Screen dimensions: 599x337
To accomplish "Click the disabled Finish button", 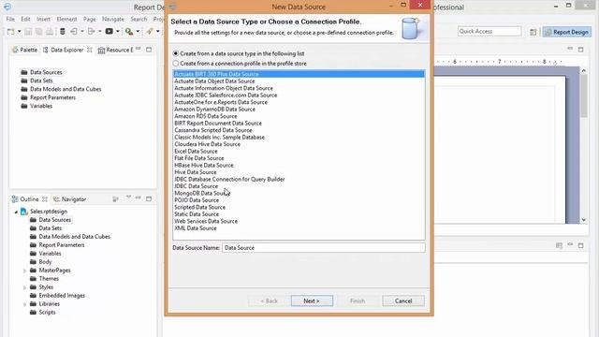I will click(358, 301).
